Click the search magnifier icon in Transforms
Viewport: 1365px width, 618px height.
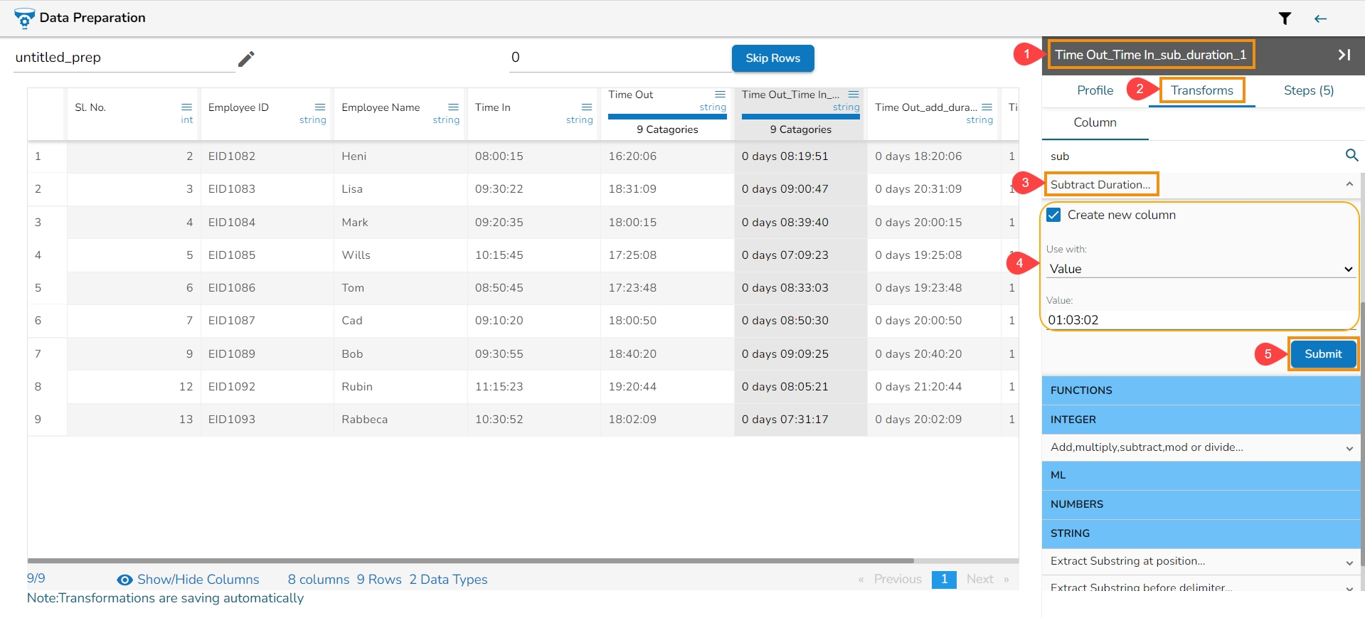pos(1351,155)
